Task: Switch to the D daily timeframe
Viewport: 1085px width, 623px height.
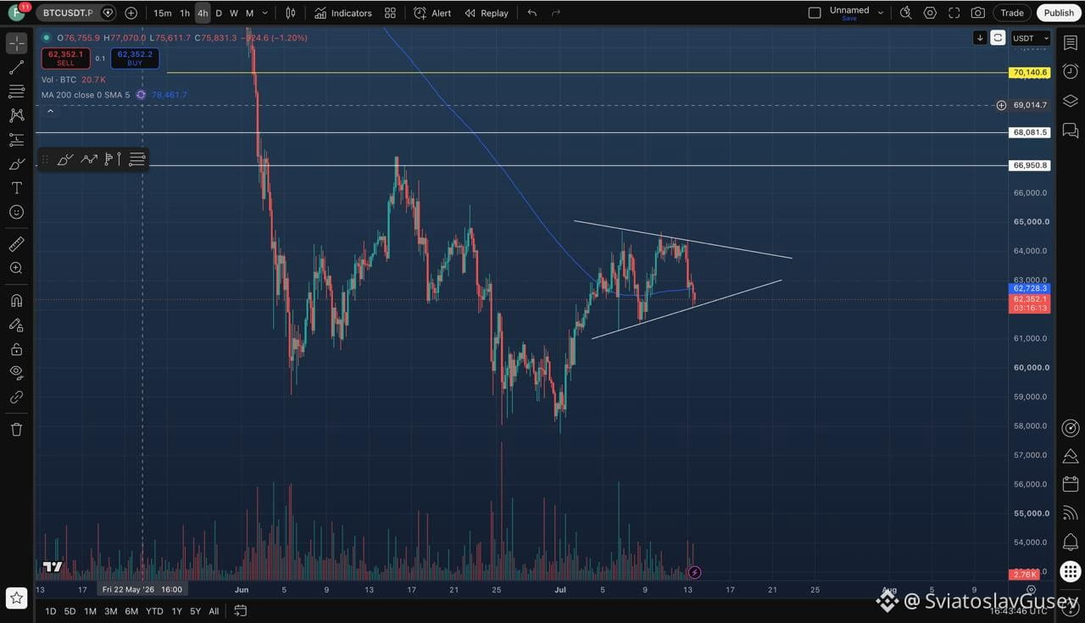Action: click(x=219, y=13)
